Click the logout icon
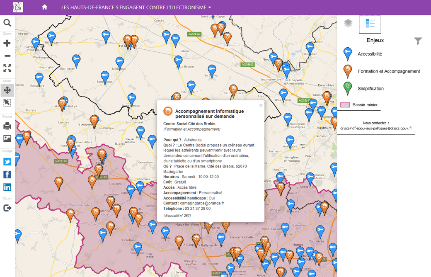 (x=7, y=208)
